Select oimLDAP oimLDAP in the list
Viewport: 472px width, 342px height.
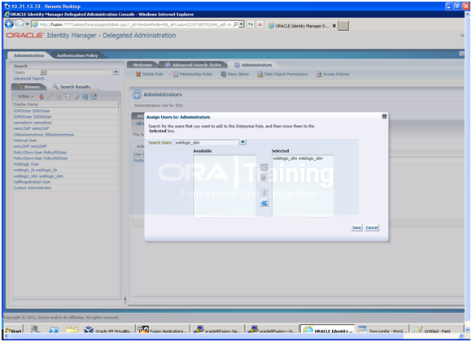pos(30,146)
